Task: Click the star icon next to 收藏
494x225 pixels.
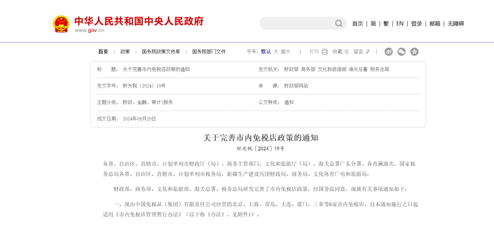Action: tap(347, 52)
